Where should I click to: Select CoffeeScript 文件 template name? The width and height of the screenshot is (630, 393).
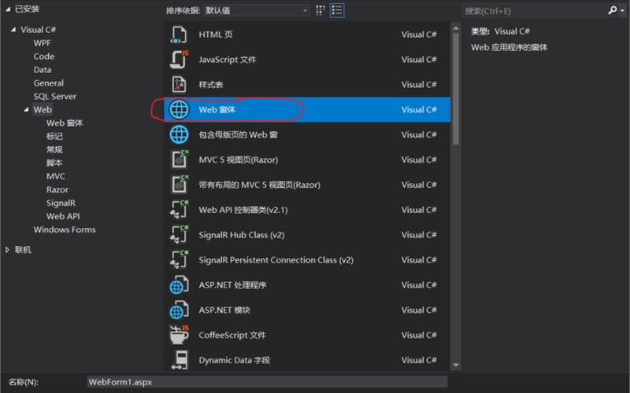(x=232, y=336)
